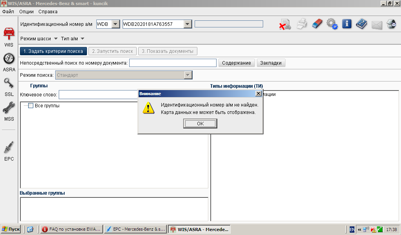Click the Закладки button
Viewport: 401px width, 235px height.
click(271, 63)
